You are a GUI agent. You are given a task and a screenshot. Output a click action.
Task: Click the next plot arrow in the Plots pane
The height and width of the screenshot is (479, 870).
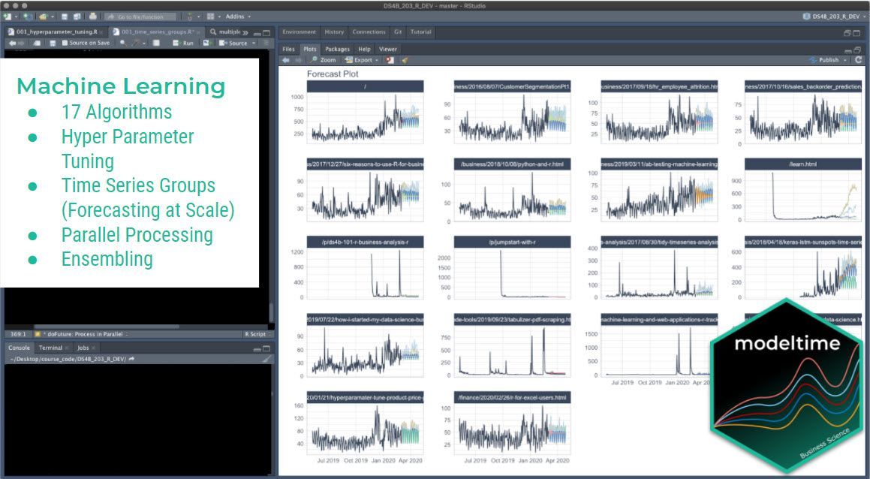(299, 60)
